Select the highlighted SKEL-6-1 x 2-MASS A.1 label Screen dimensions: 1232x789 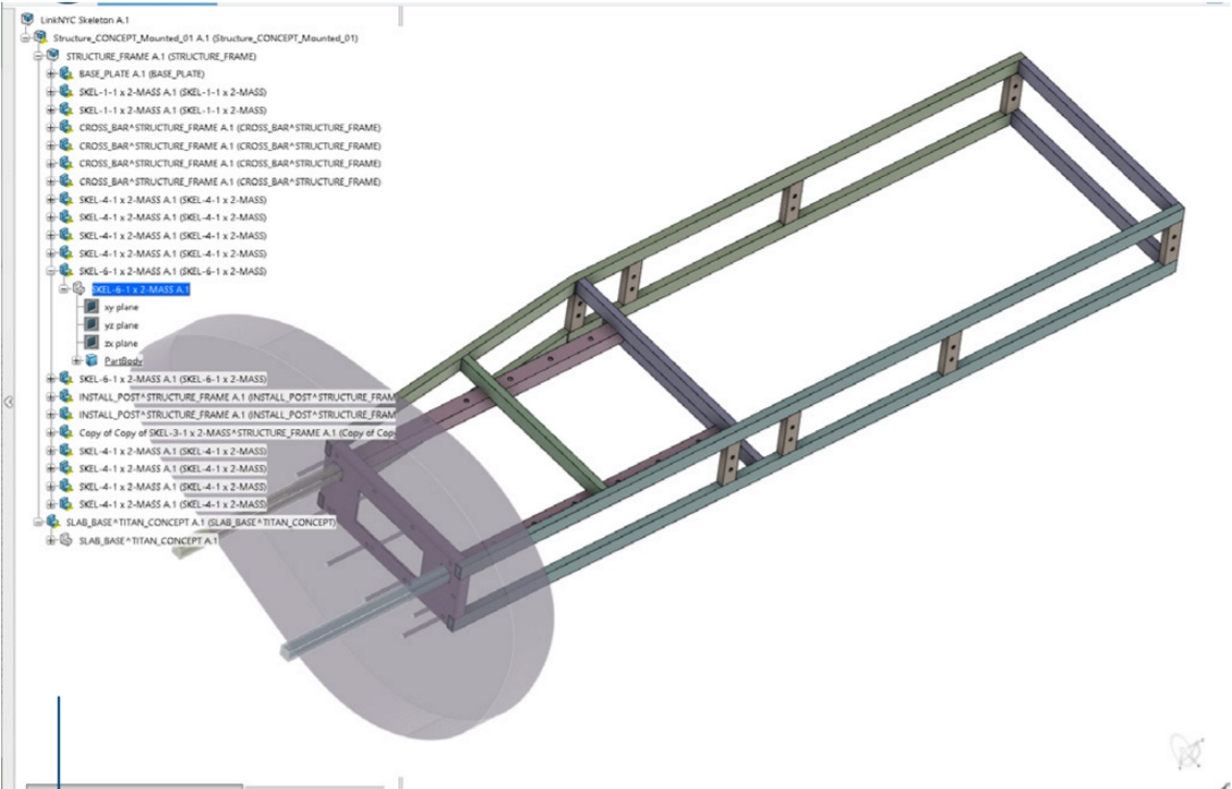coord(141,290)
